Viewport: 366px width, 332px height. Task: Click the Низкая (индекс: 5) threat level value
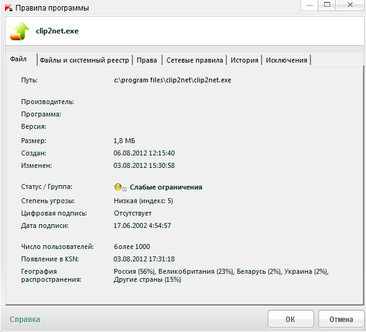pos(143,201)
